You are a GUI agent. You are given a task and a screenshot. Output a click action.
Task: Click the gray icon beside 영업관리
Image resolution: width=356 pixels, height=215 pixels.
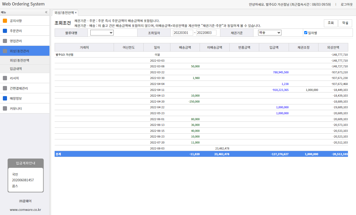click(x=5, y=41)
